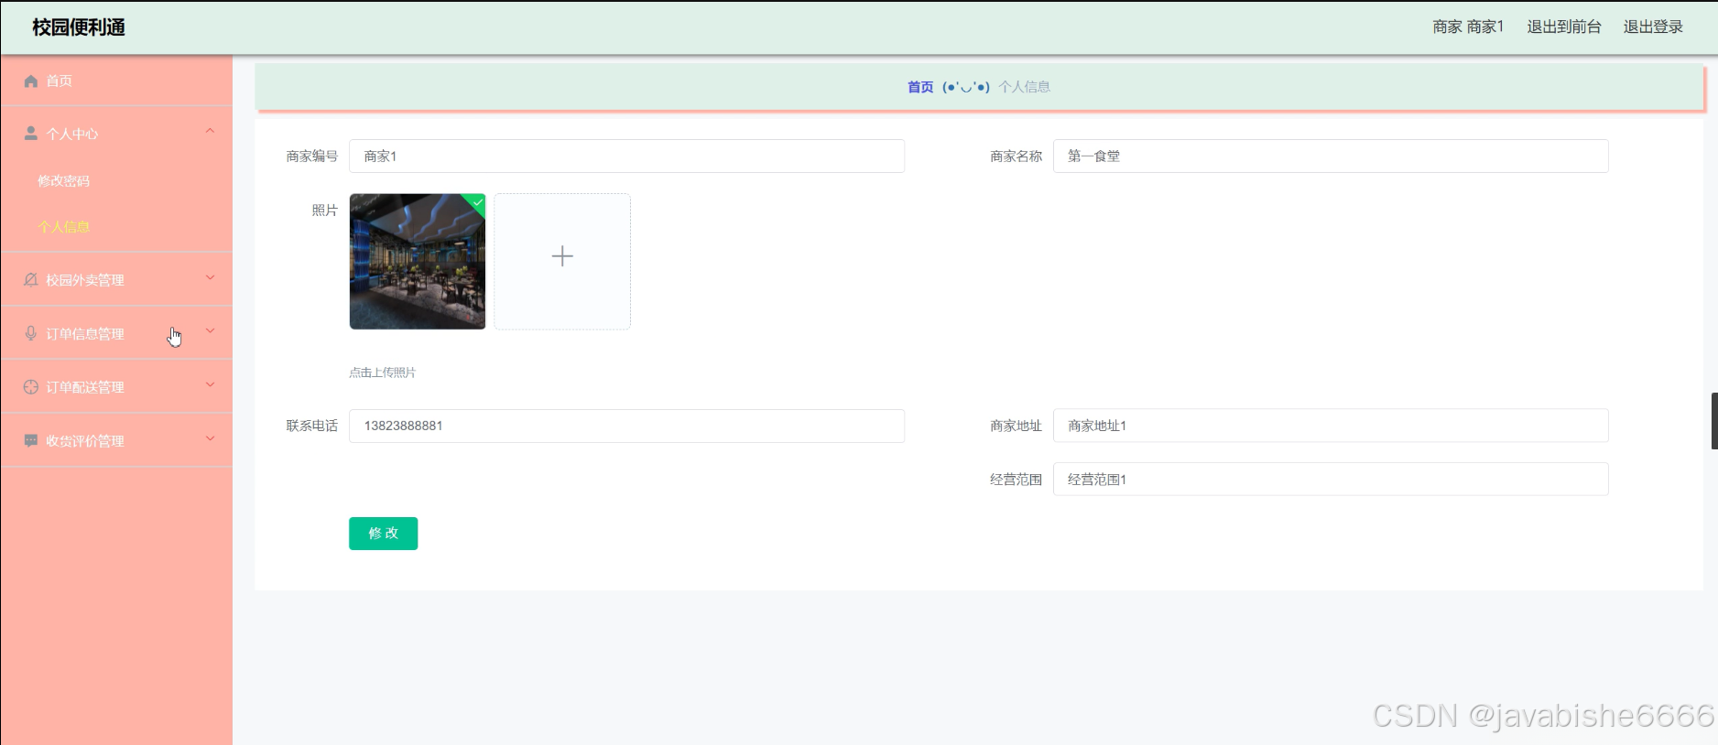The image size is (1718, 745).
Task: Click the 商家名称 input field
Action: point(1331,157)
